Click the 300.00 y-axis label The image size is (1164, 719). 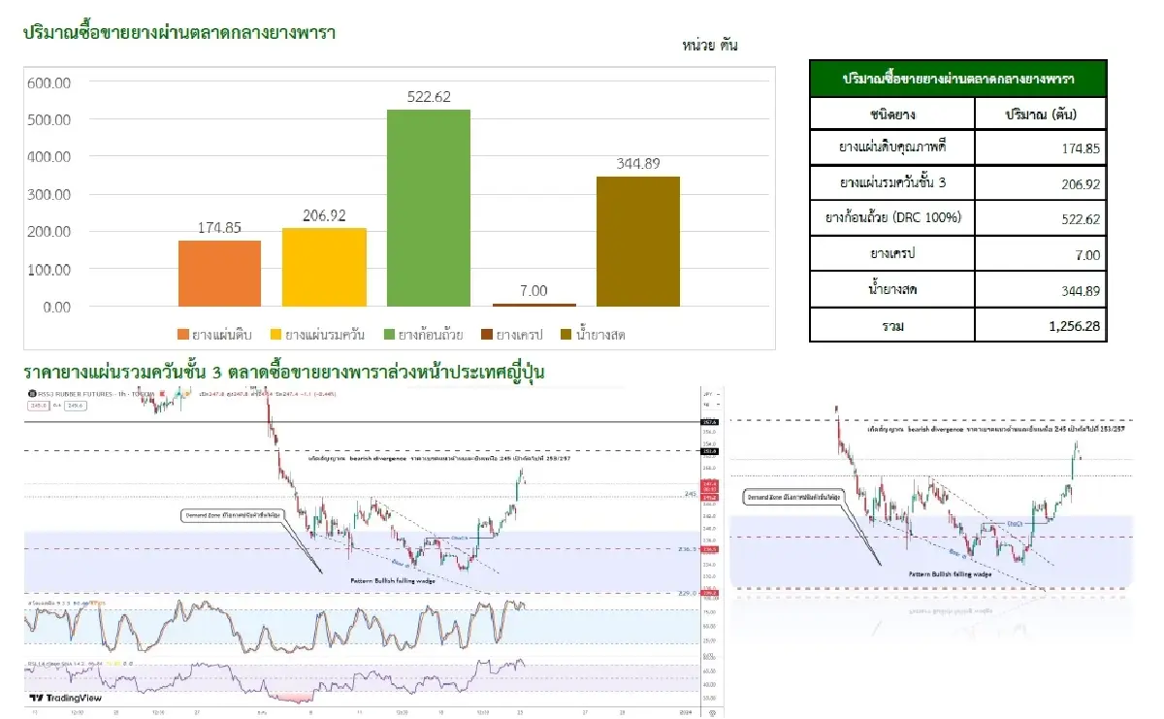[x=48, y=194]
